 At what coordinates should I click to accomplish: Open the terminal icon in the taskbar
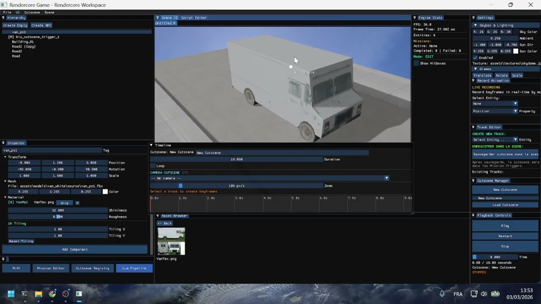click(x=25, y=294)
